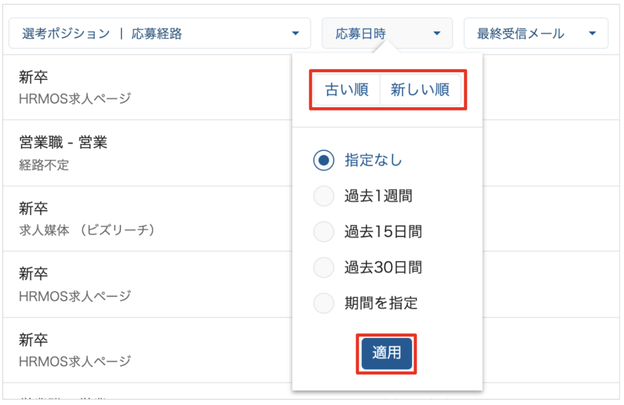Click the 指定なし label text
Image resolution: width=624 pixels, height=405 pixels.
coord(373,160)
